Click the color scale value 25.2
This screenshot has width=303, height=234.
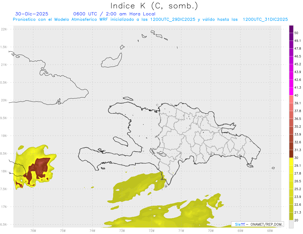(298, 189)
